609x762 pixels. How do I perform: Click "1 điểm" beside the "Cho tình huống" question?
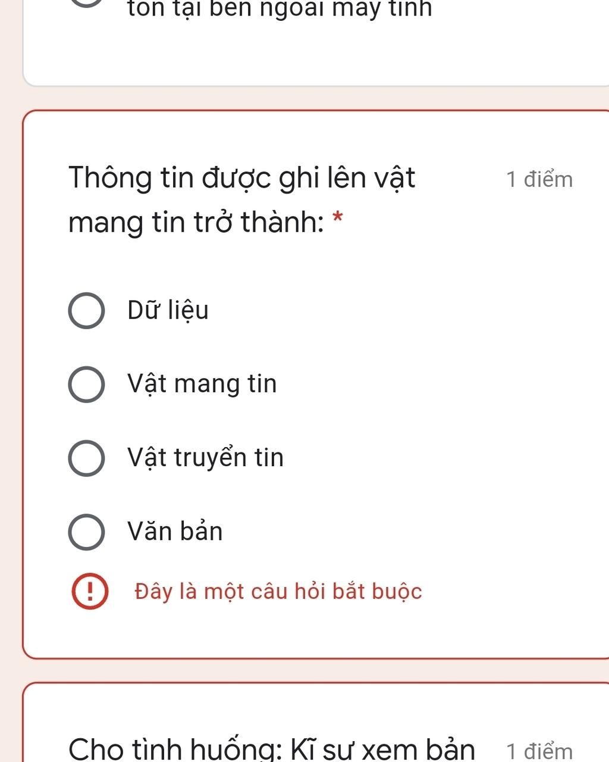tap(539, 751)
